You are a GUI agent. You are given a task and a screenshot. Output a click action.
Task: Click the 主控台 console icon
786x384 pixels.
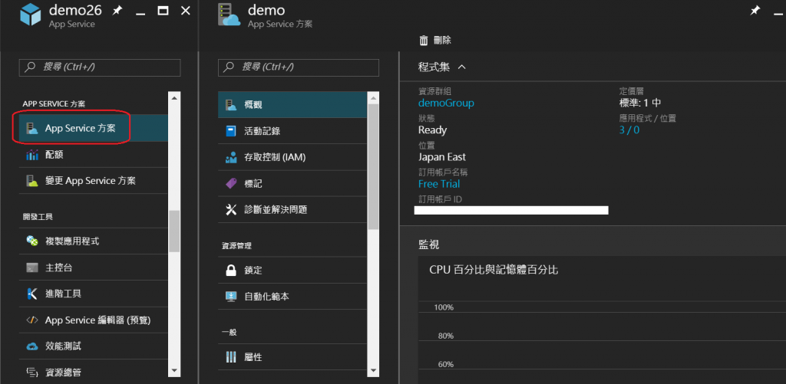[x=32, y=267]
